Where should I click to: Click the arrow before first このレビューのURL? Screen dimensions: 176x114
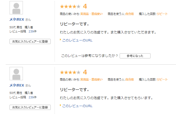[60, 40]
